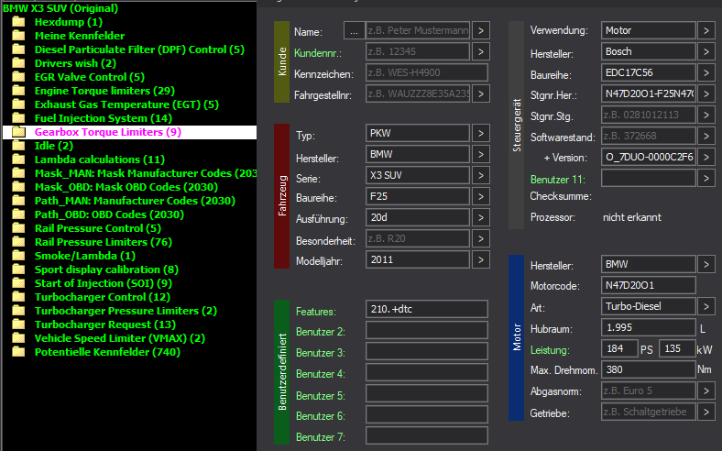Click the Name input field
722x451 pixels.
click(418, 30)
